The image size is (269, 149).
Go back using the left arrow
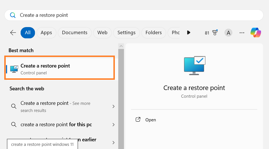point(13,33)
